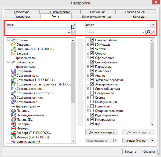Screen dimensions: 161x157
Task: Click the Печать printer icon
Action: pyautogui.click(x=13, y=111)
